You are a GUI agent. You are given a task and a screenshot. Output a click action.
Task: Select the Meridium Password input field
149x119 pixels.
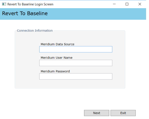click(x=76, y=76)
